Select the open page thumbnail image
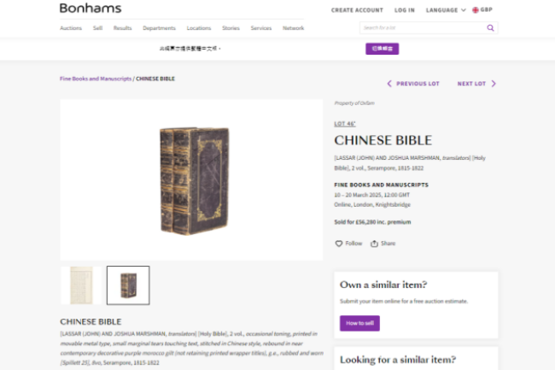The image size is (555, 370). click(81, 285)
